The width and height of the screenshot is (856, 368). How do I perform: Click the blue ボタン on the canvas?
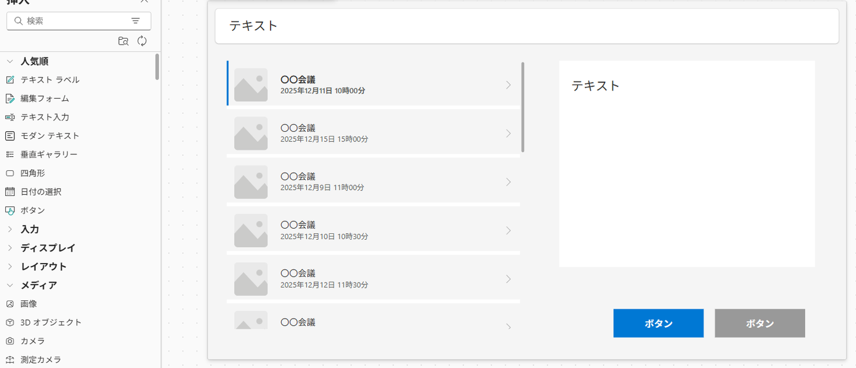pos(658,323)
